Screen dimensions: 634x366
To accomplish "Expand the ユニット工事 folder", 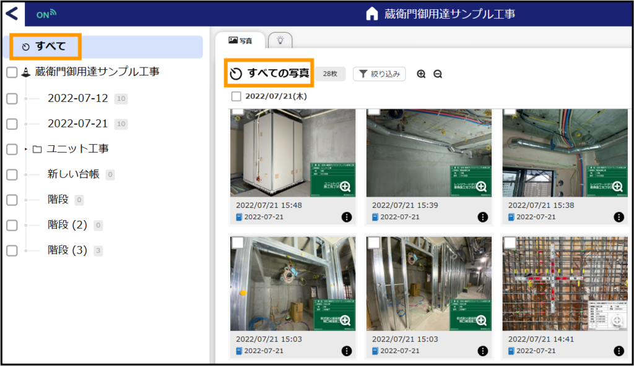I will pos(26,149).
